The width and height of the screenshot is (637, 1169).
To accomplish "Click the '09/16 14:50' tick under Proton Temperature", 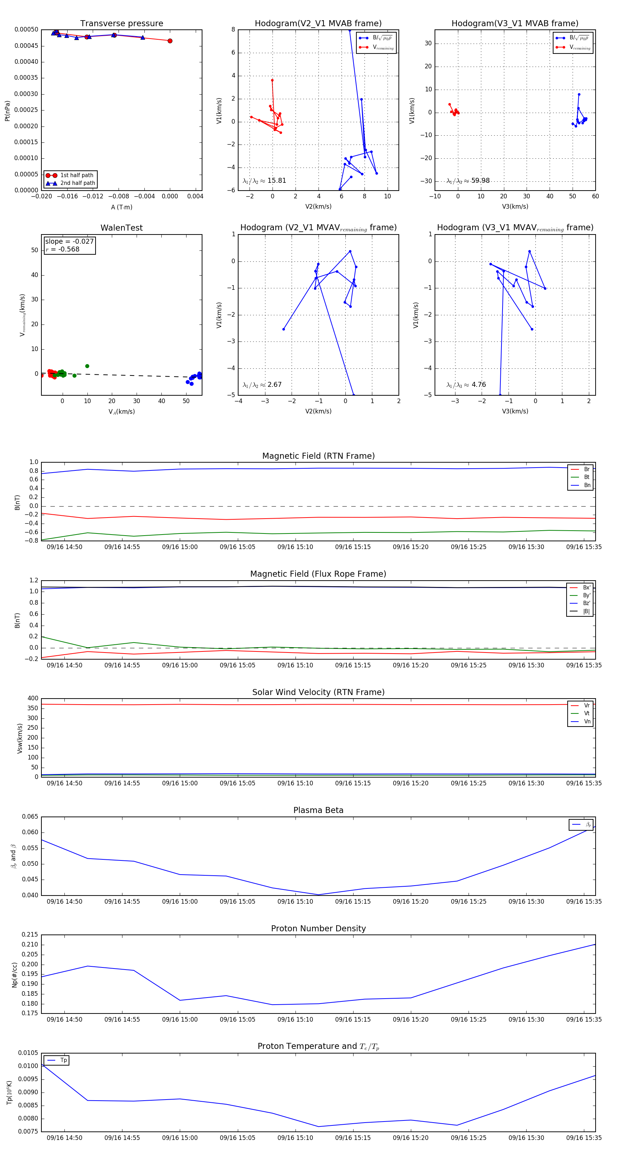I will coord(64,1138).
